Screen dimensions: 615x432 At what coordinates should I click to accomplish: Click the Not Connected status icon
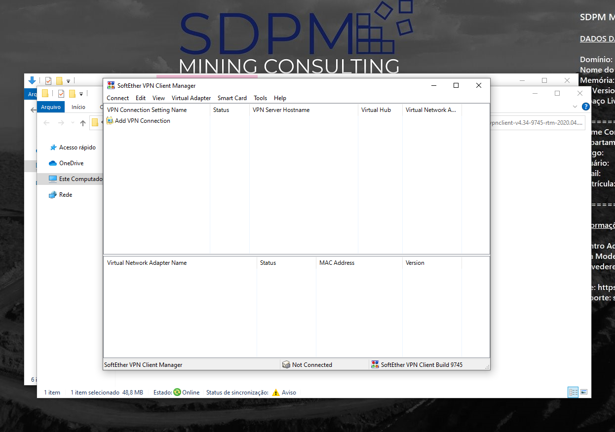pos(286,365)
